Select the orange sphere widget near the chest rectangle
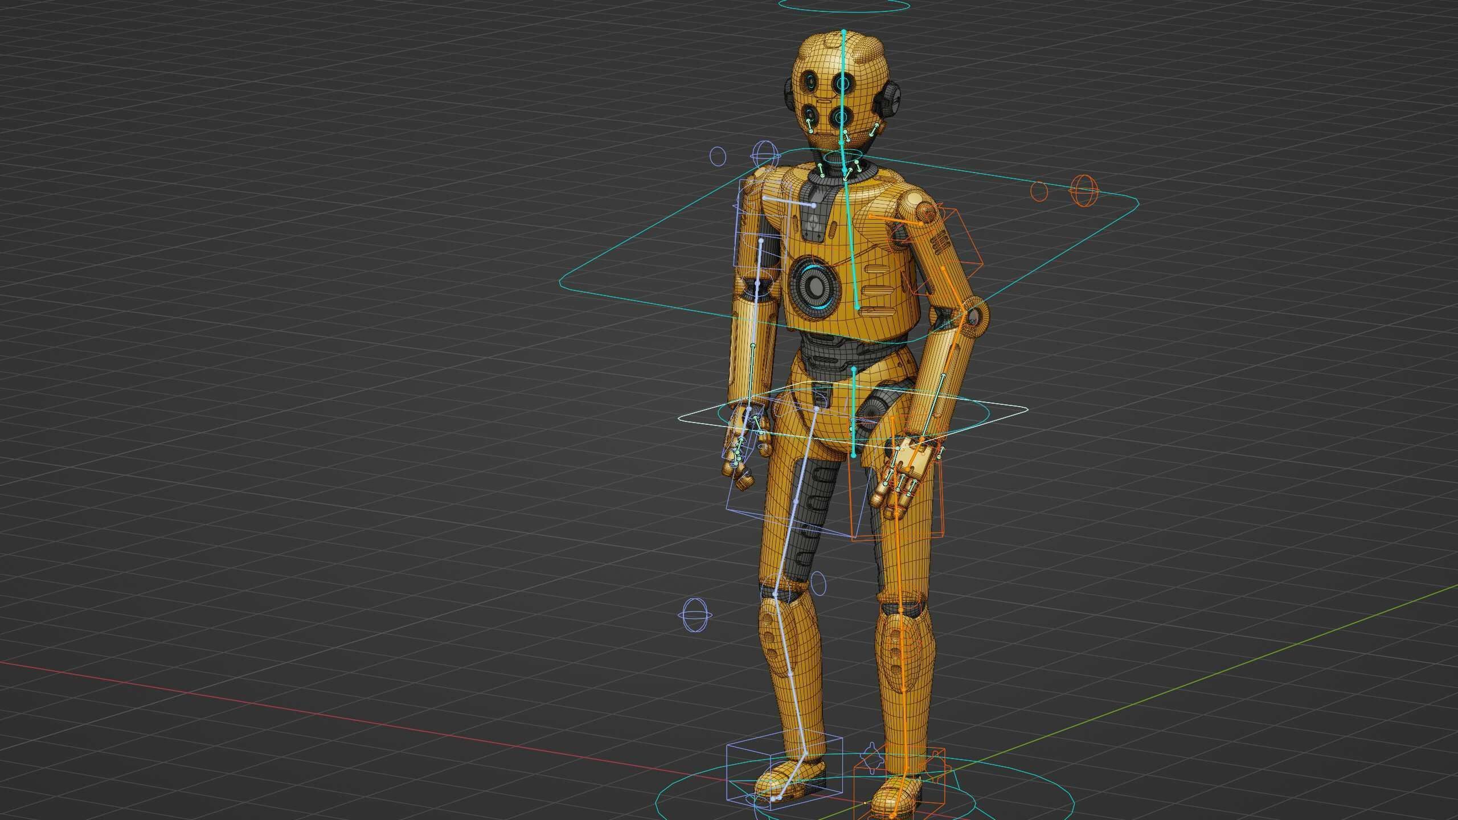This screenshot has height=820, width=1458. [x=1083, y=191]
